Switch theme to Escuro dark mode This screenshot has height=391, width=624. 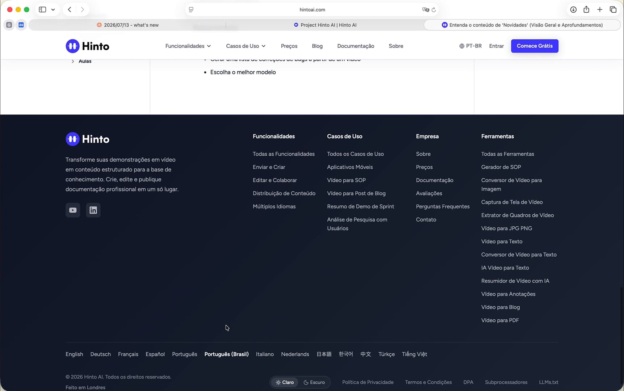coord(314,382)
